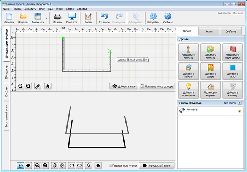Click Добавить освещение lightbulb button
Viewport: 247px width, 172px height.
point(188,90)
